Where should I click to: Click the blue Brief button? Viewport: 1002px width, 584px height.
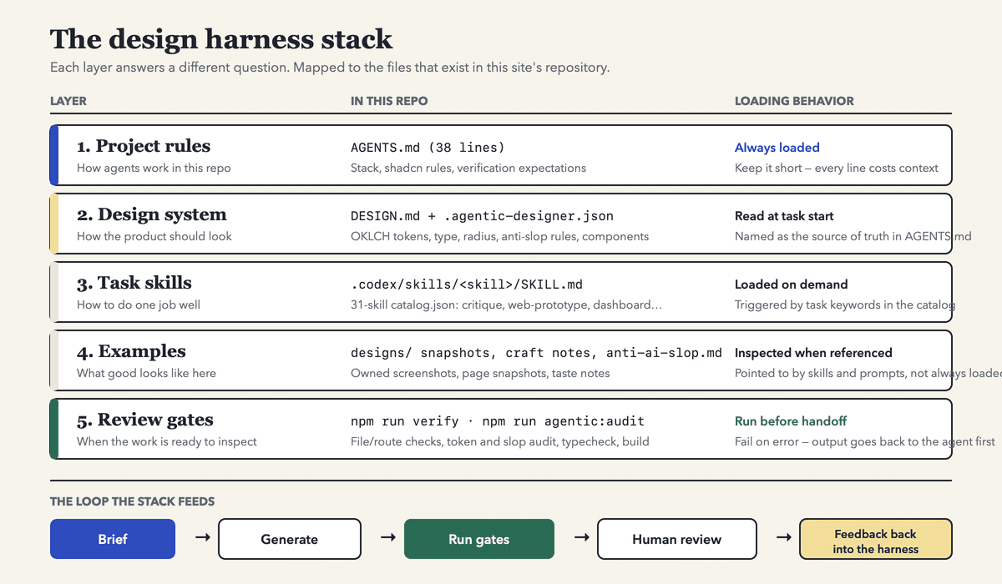tap(113, 539)
